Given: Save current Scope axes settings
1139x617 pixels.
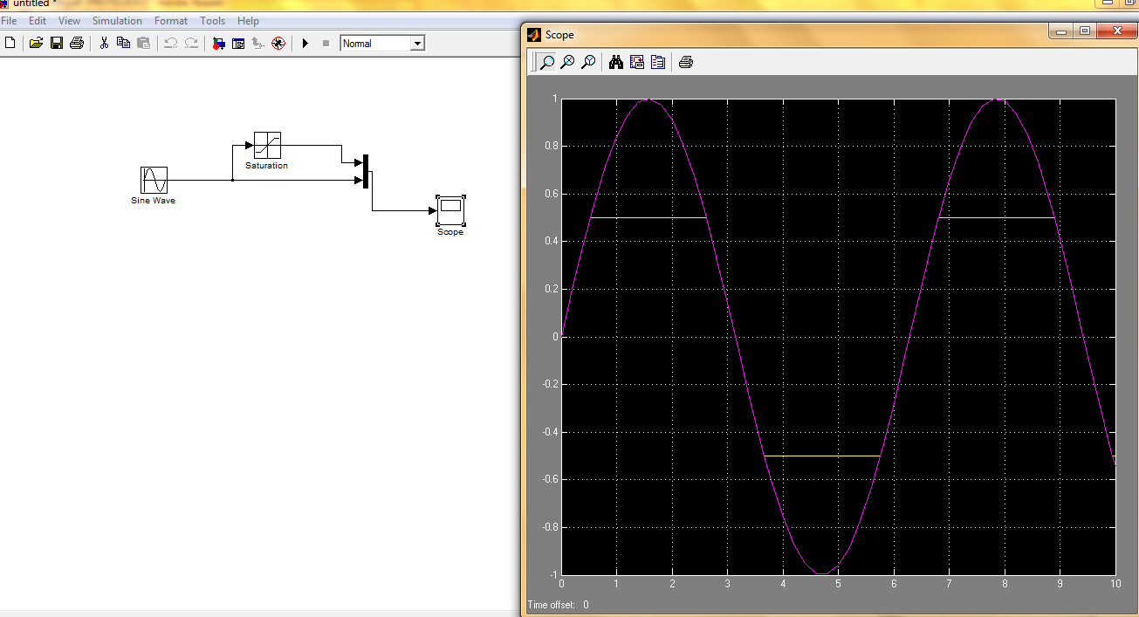Looking at the screenshot, I should (x=637, y=61).
